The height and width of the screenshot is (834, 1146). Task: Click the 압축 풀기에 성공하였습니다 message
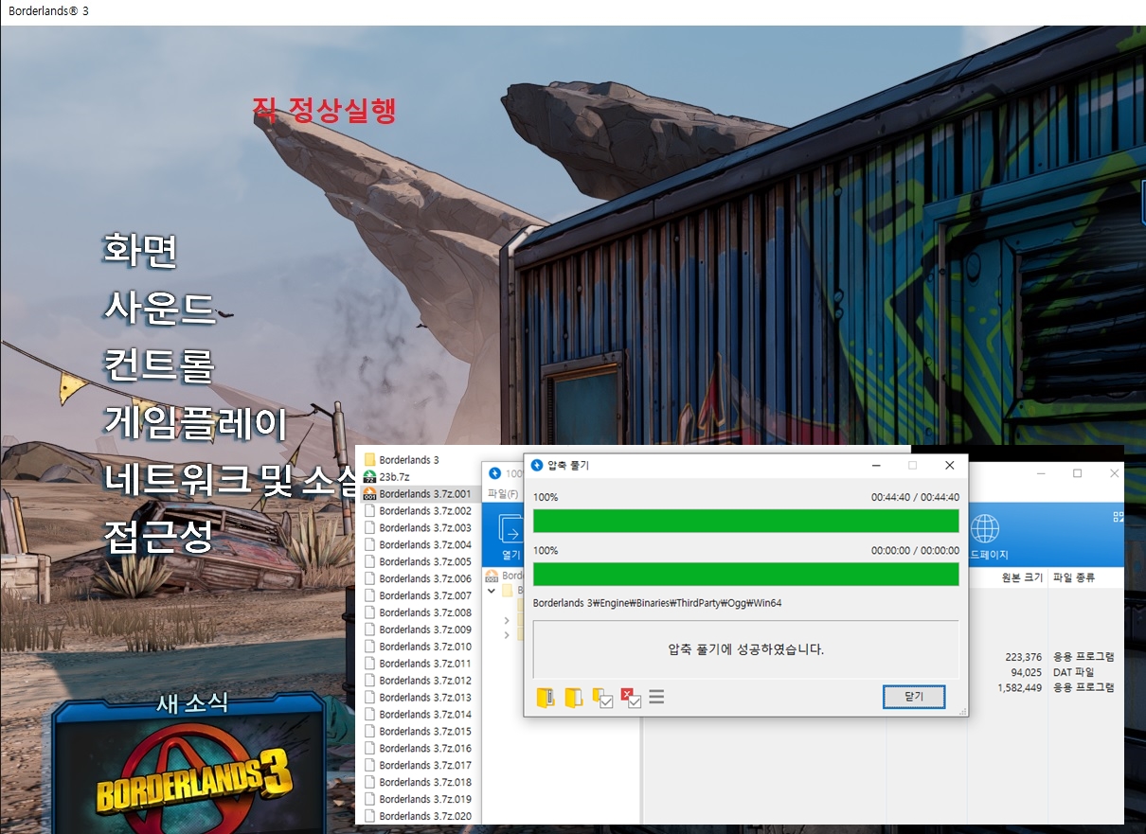tap(746, 649)
